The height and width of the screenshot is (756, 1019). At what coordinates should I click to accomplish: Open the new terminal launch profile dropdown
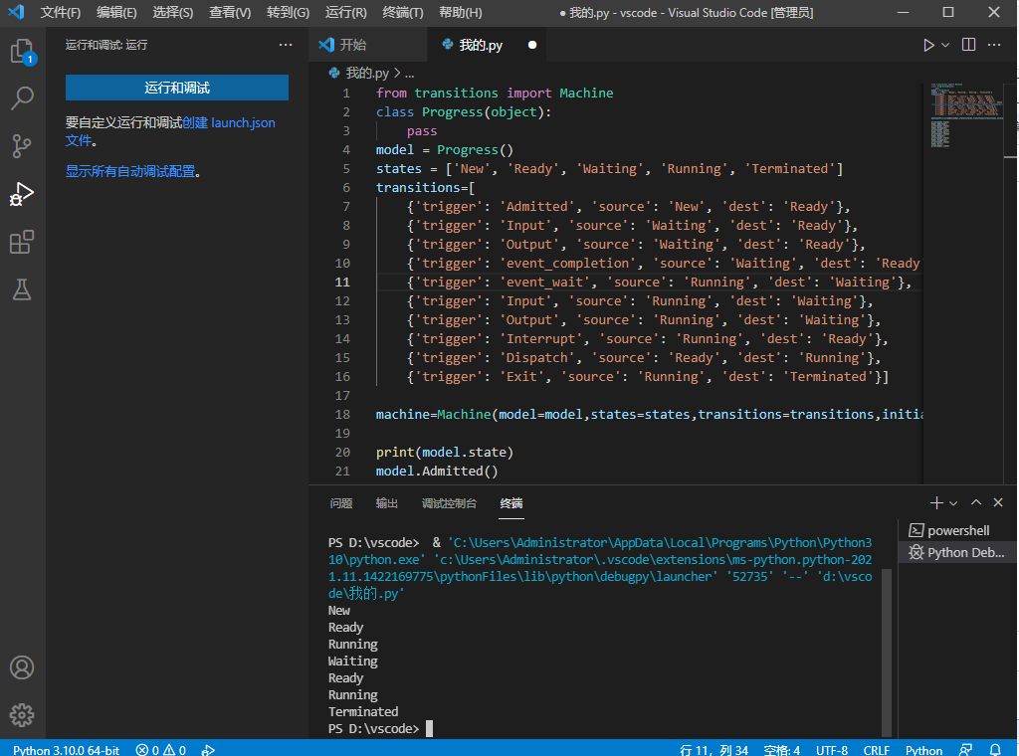coord(953,503)
